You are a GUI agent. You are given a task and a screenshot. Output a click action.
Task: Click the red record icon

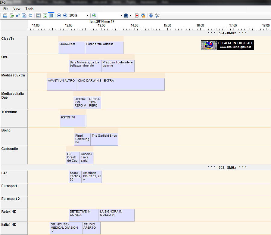137,15
